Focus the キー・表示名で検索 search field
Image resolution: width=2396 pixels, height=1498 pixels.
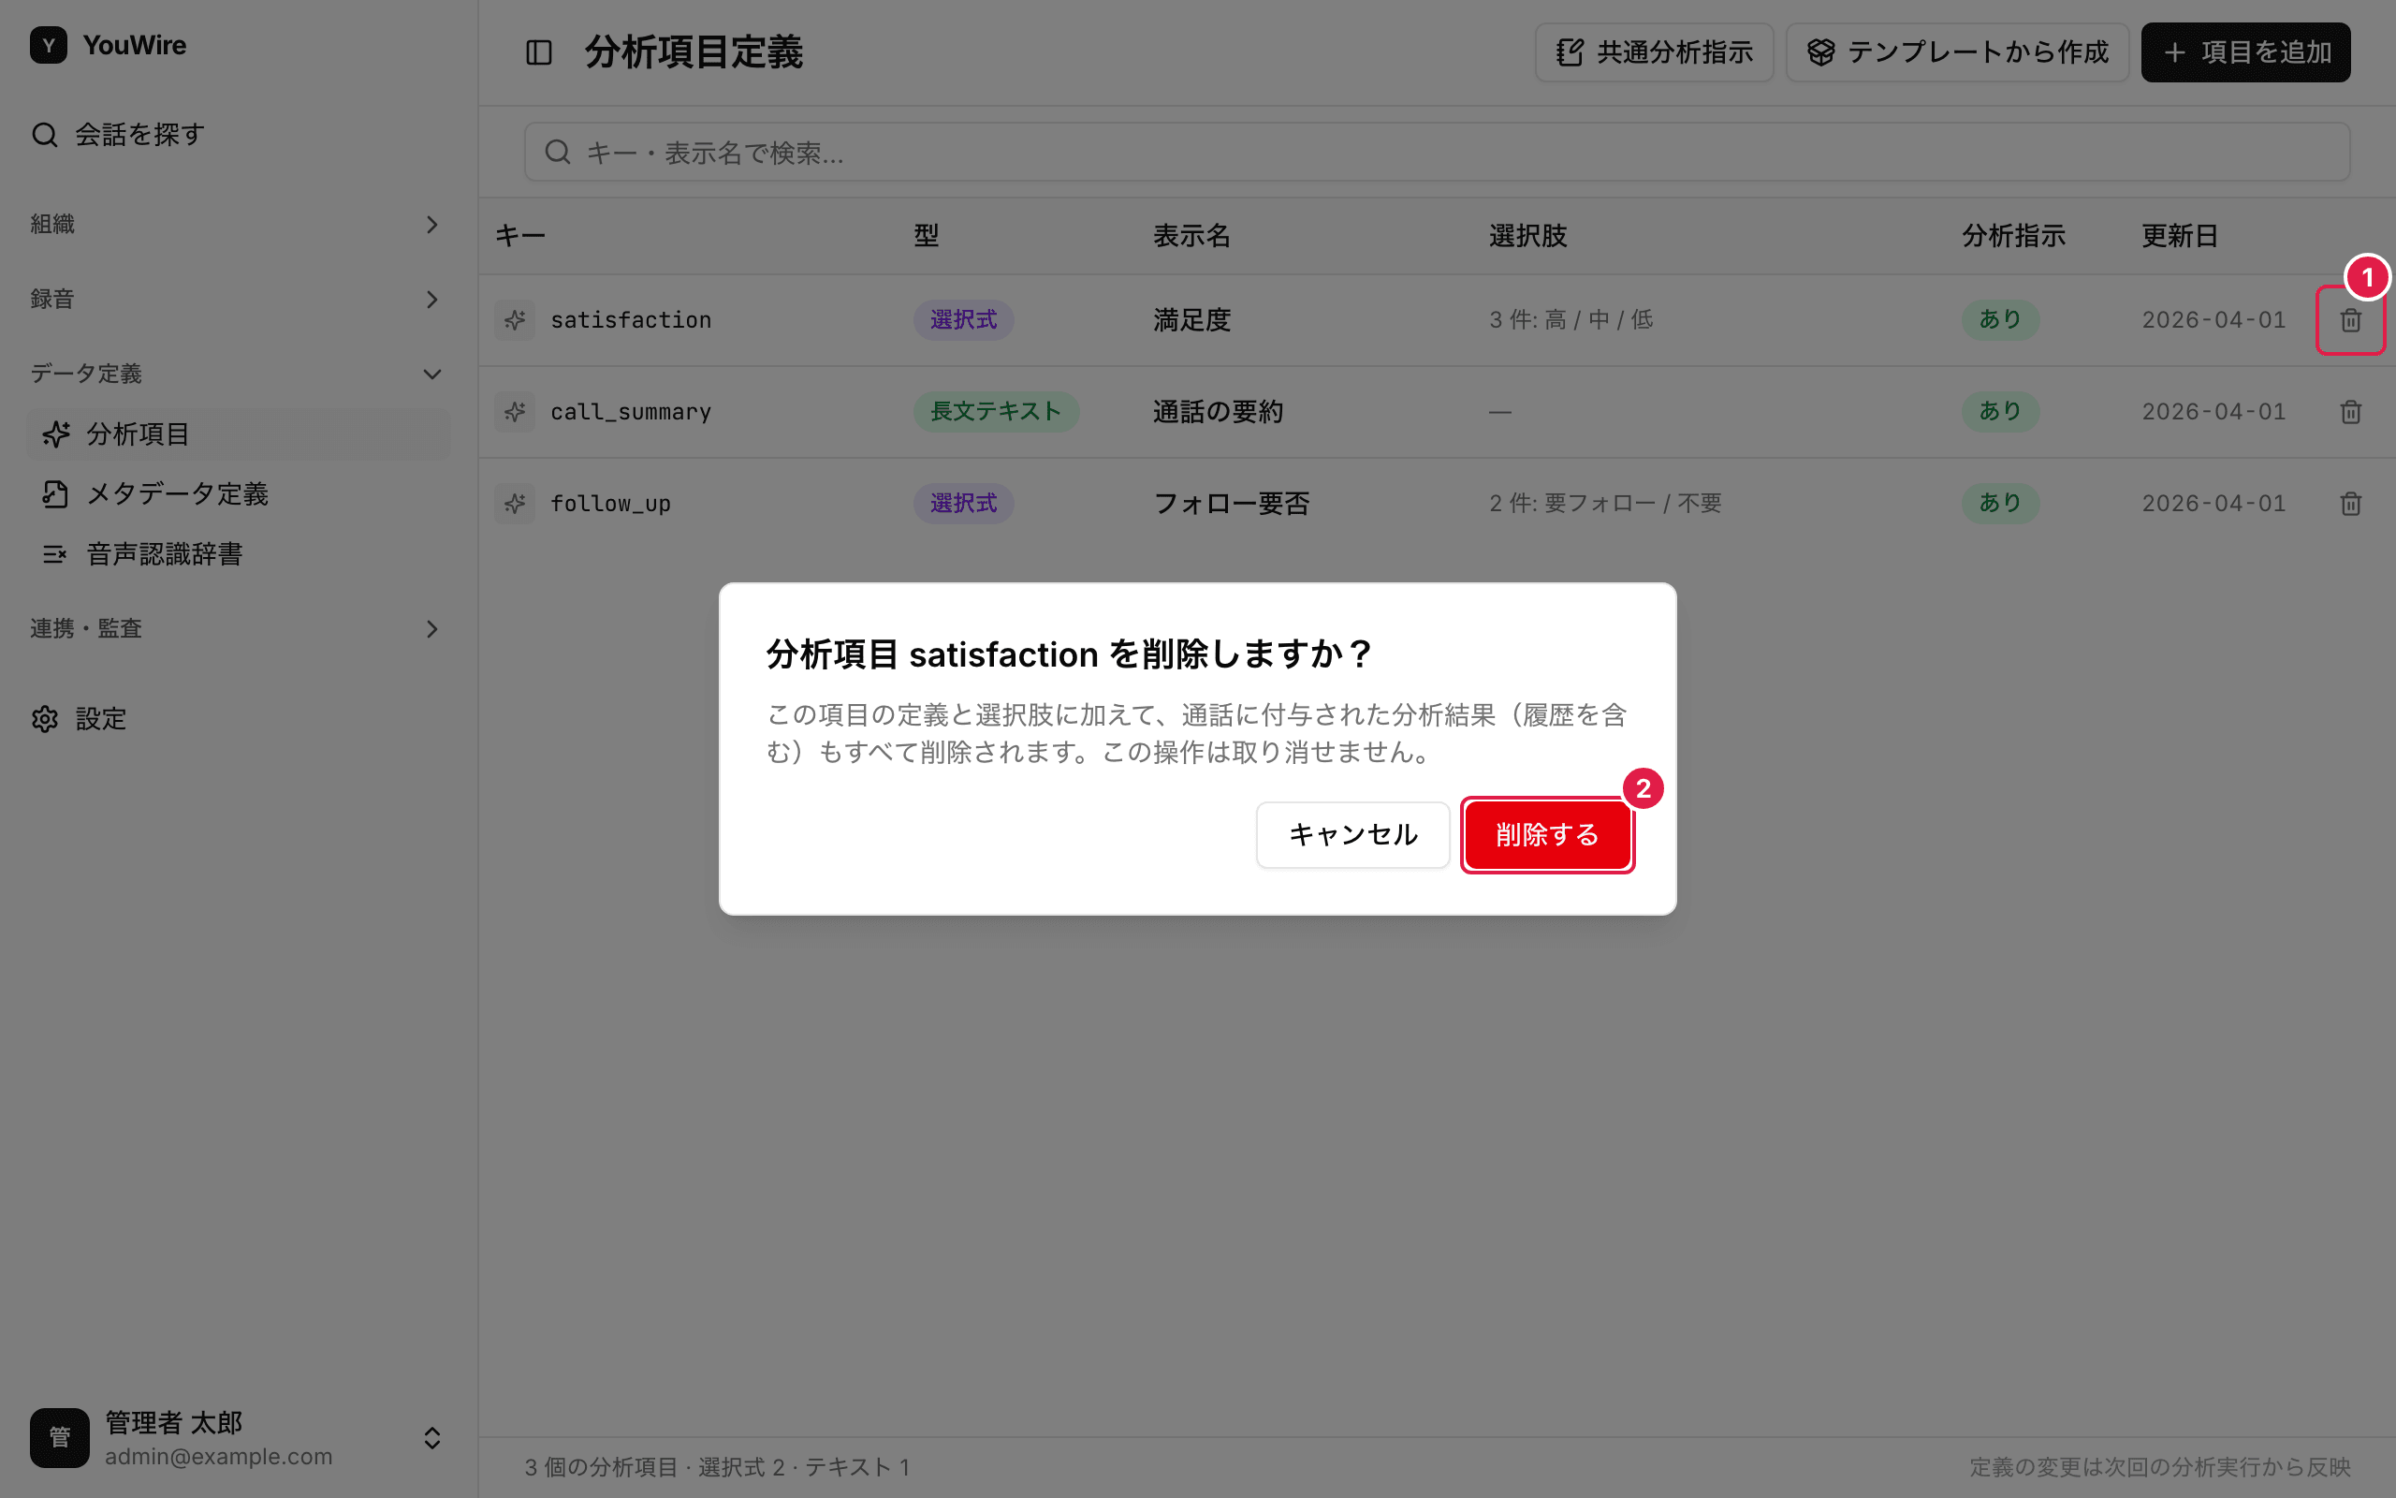coord(1437,152)
